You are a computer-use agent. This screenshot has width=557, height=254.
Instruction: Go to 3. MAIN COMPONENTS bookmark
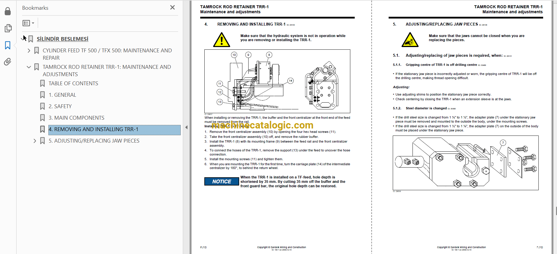(76, 118)
